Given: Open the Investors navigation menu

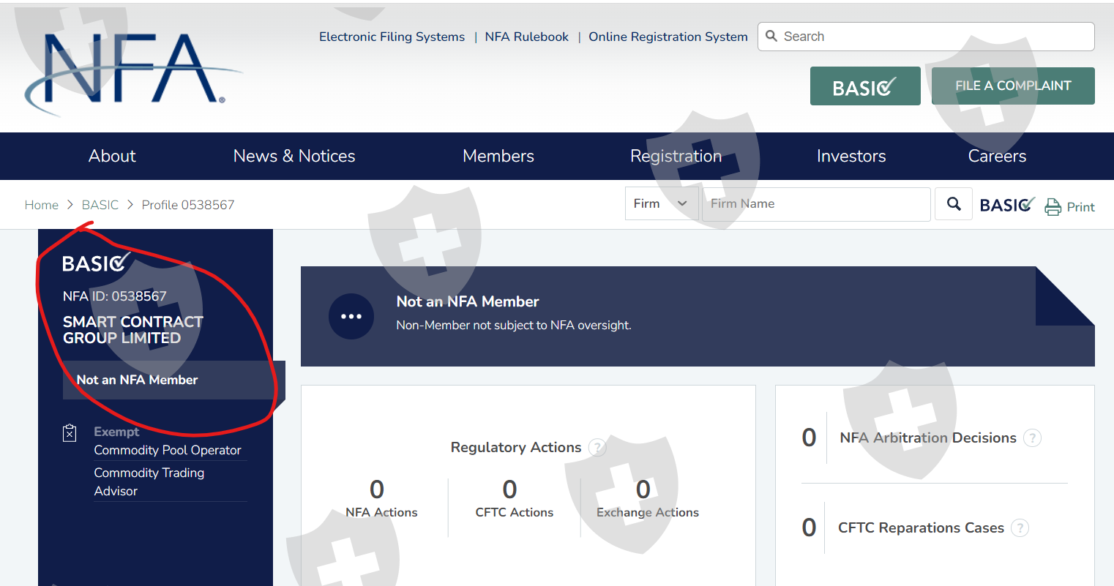Looking at the screenshot, I should (851, 156).
